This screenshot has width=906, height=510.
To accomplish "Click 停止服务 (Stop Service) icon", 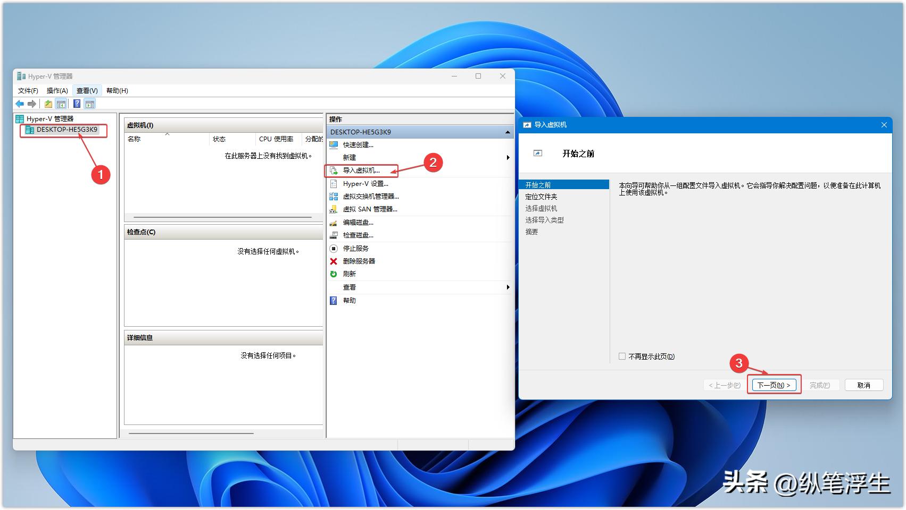I will pyautogui.click(x=333, y=248).
